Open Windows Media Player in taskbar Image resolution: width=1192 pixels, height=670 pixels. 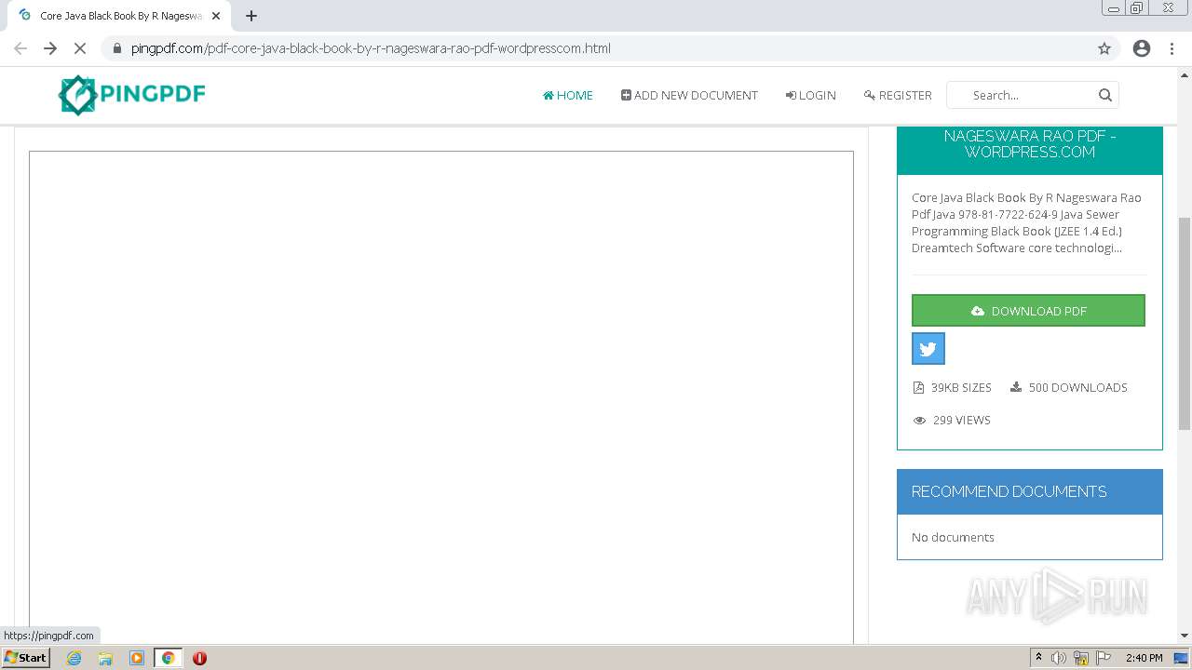point(137,658)
